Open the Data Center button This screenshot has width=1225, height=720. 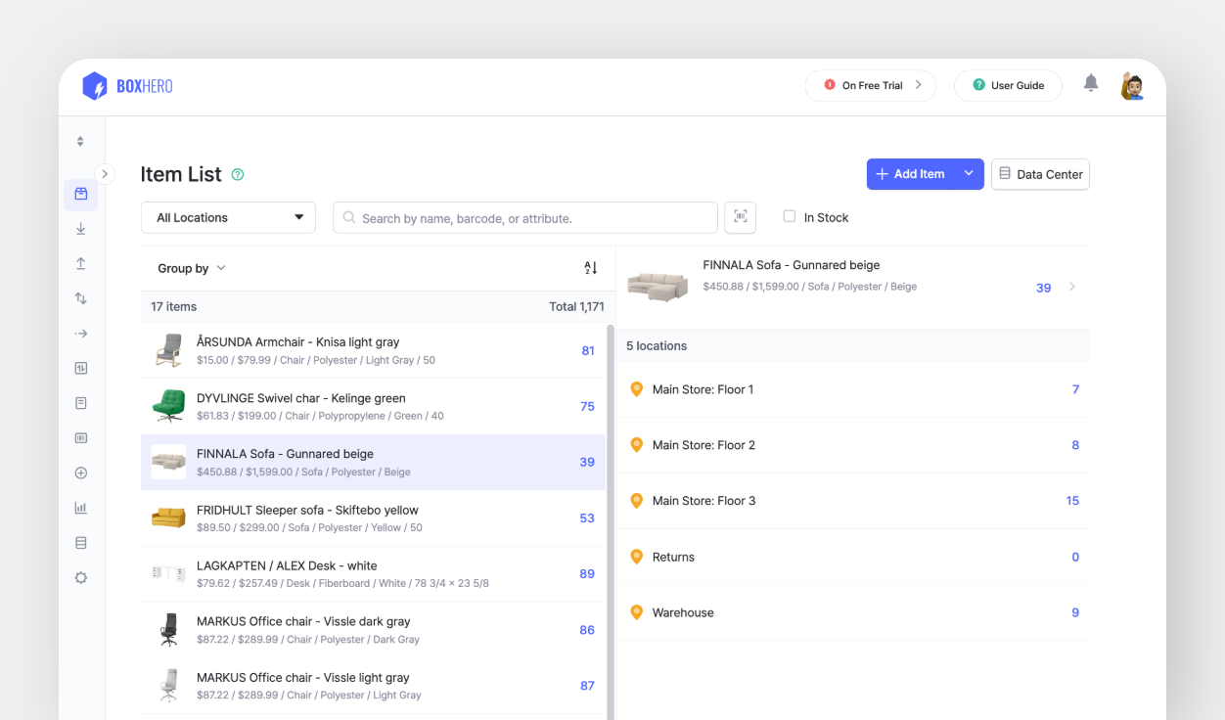point(1040,174)
